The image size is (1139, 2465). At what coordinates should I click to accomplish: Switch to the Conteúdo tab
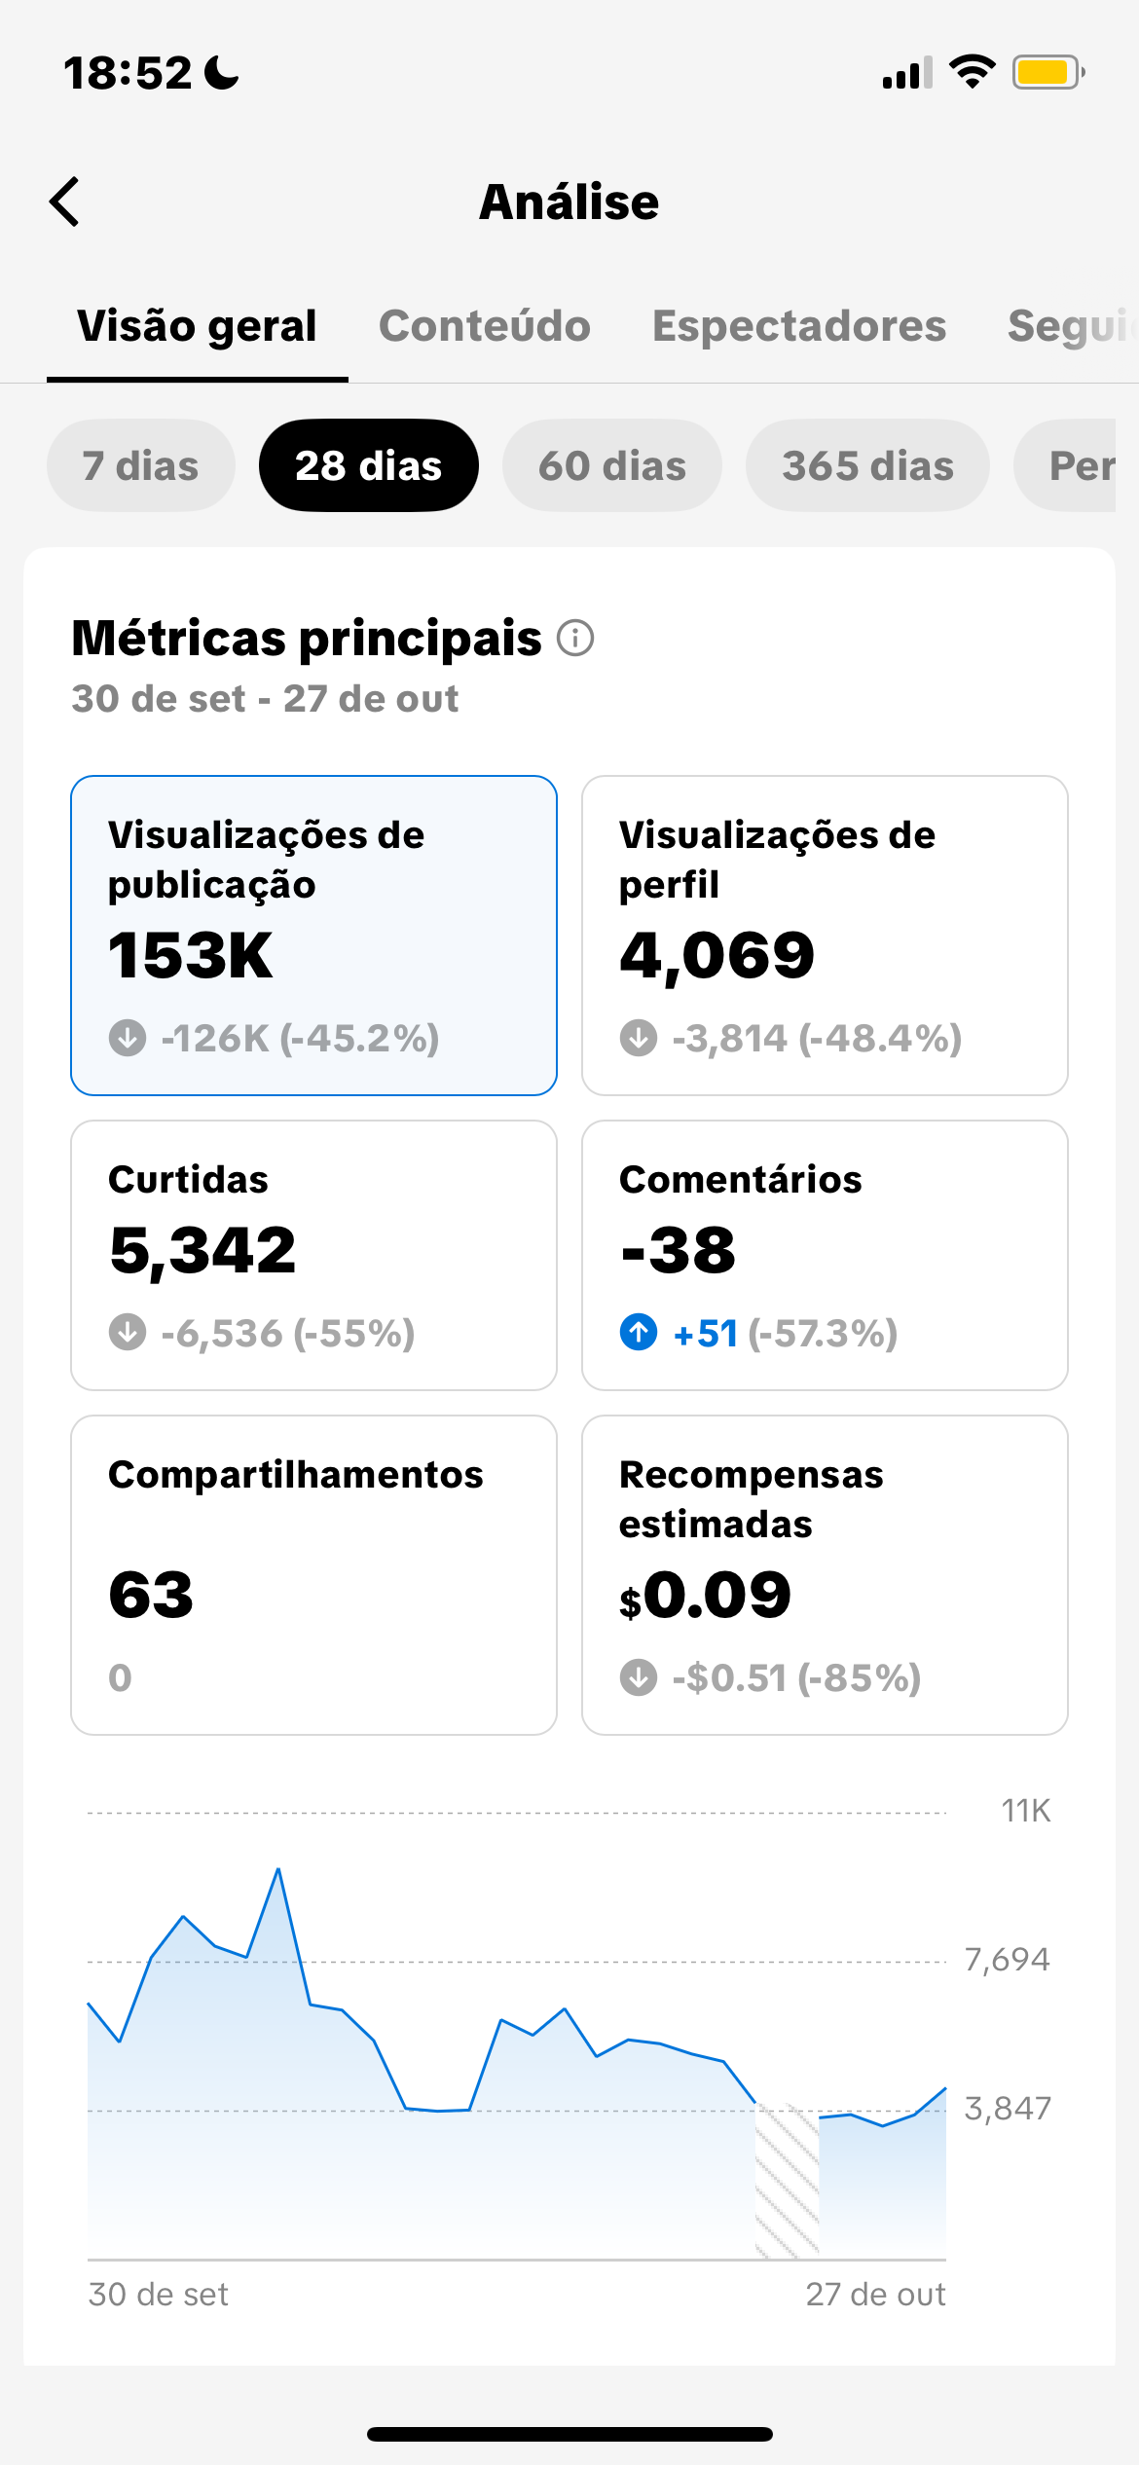pyautogui.click(x=485, y=326)
